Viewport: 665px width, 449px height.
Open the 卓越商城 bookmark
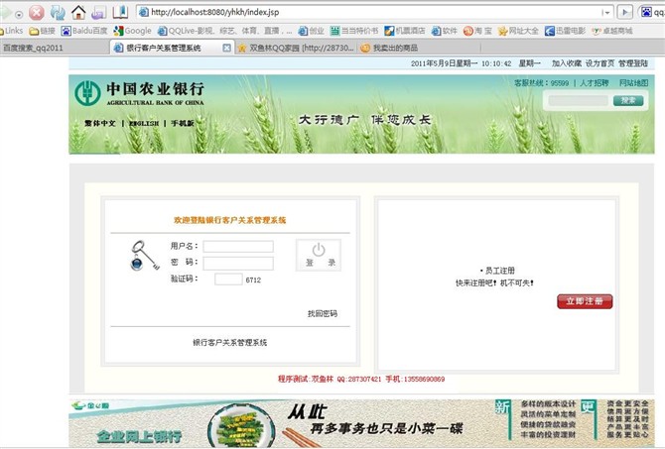coord(612,31)
